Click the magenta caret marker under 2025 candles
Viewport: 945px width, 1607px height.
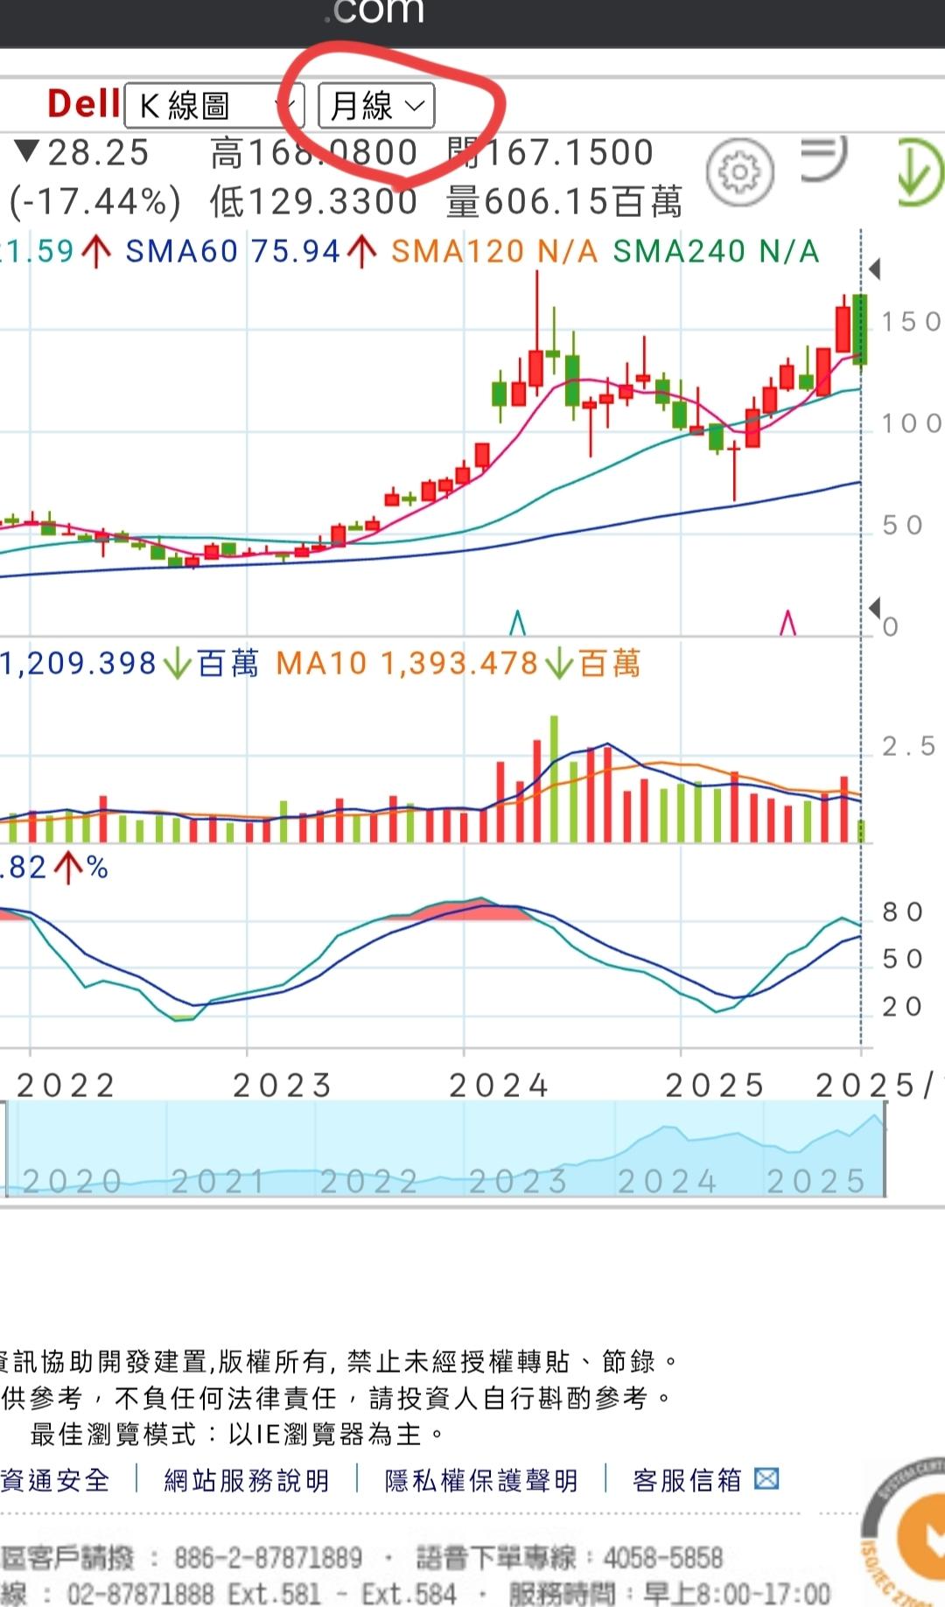[787, 623]
